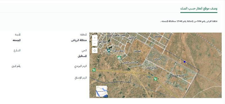Click teal building icon beside الملك سلمان
Viewport: 225px width, 104px height.
109,51
